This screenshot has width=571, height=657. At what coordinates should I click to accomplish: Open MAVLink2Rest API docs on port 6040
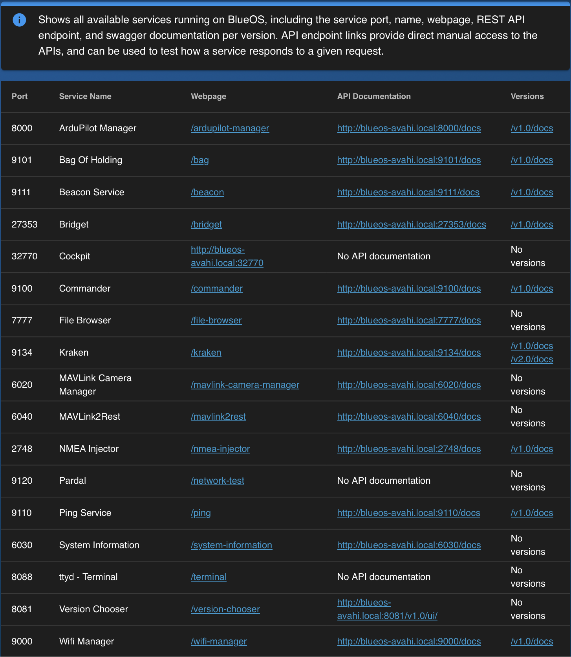(x=409, y=417)
